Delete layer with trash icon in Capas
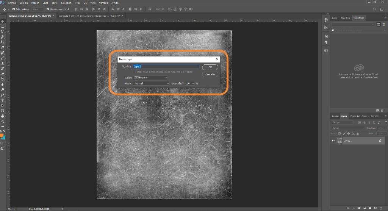 coord(381,208)
